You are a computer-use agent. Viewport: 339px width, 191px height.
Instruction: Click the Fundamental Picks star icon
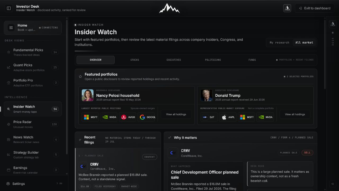point(8,52)
